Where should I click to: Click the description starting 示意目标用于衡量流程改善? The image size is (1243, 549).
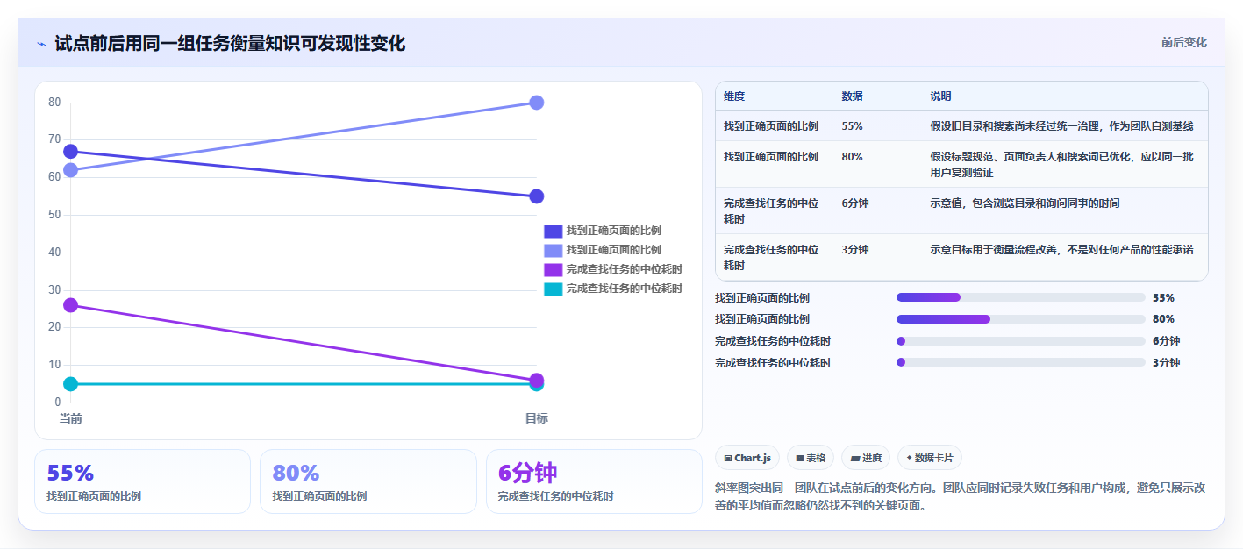pos(1061,250)
